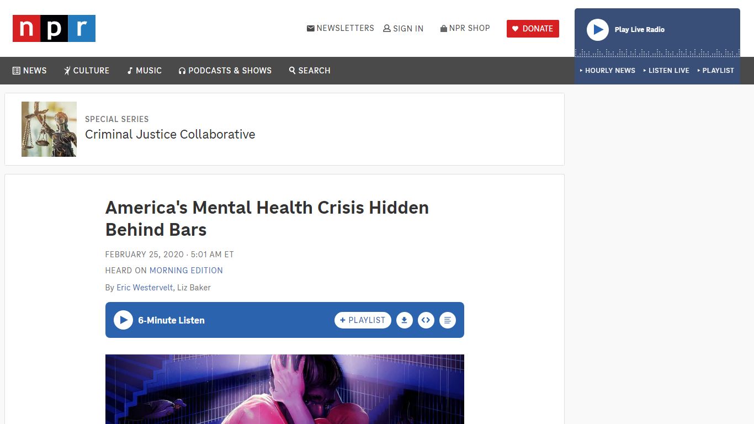
Task: Visit the NPR Shop link
Action: 465,28
